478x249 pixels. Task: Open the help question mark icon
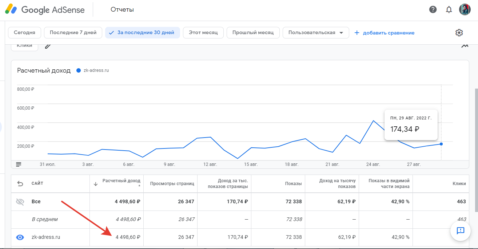point(433,9)
